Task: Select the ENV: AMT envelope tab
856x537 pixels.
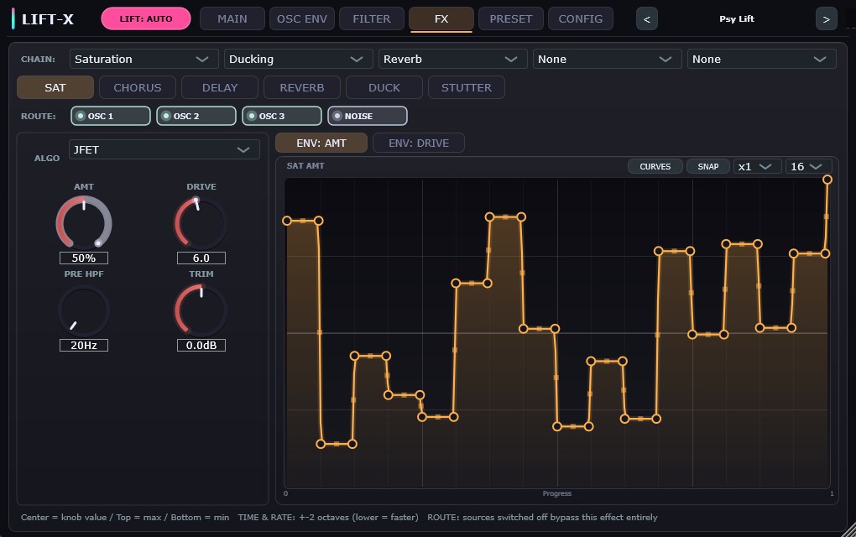Action: 321,143
